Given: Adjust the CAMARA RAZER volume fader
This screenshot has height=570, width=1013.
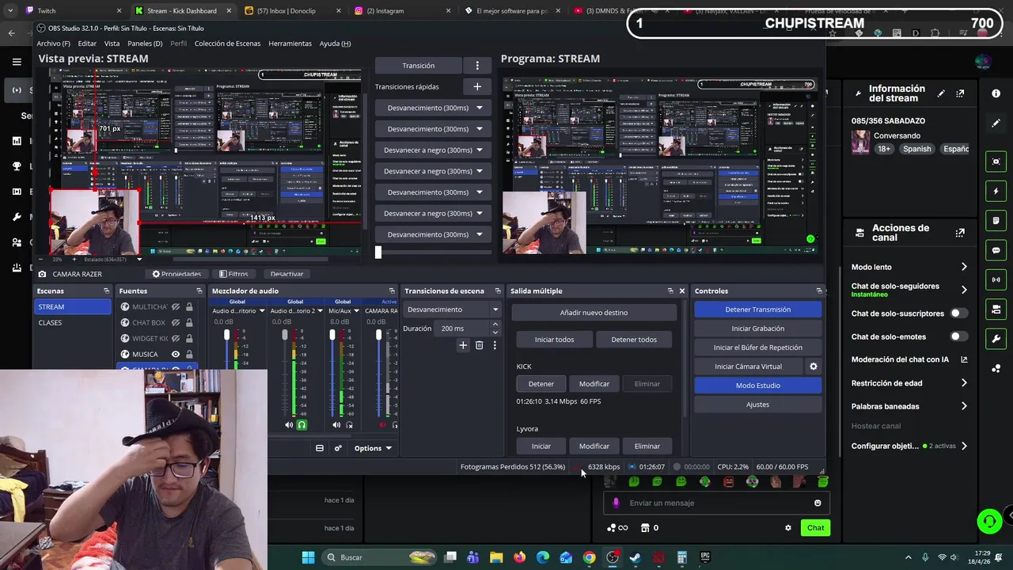Looking at the screenshot, I should 378,336.
